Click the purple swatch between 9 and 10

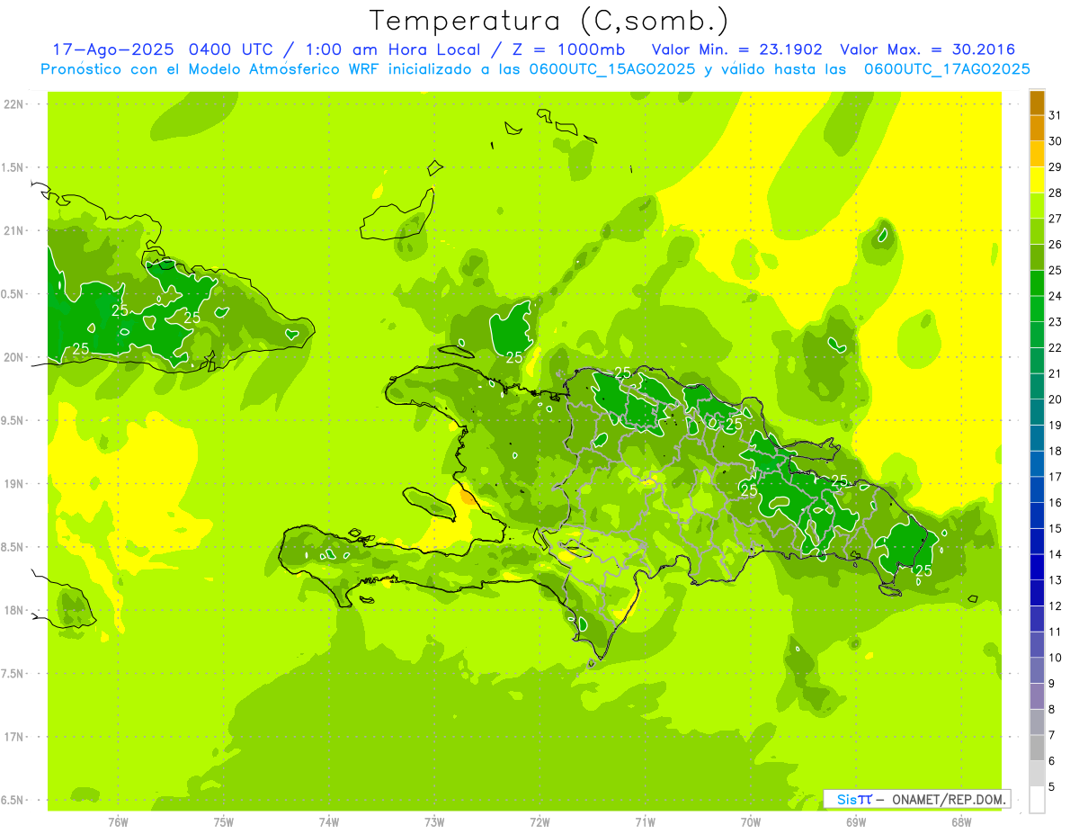(x=1037, y=670)
